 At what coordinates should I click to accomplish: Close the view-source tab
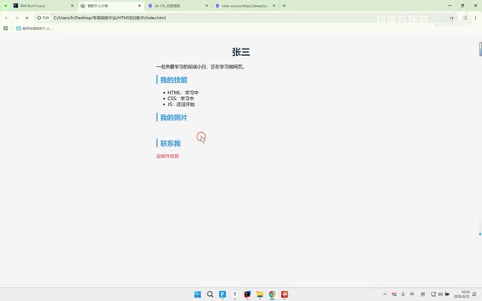274,6
